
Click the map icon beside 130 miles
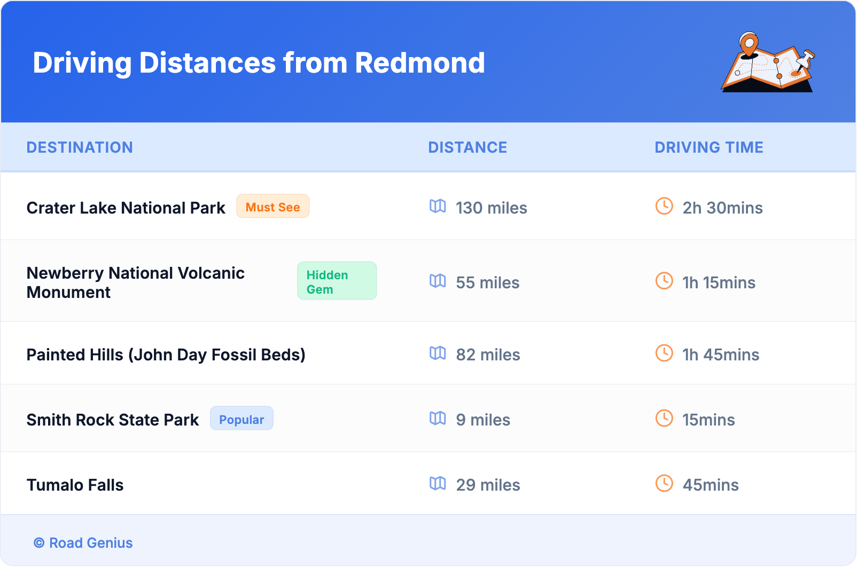tap(438, 207)
